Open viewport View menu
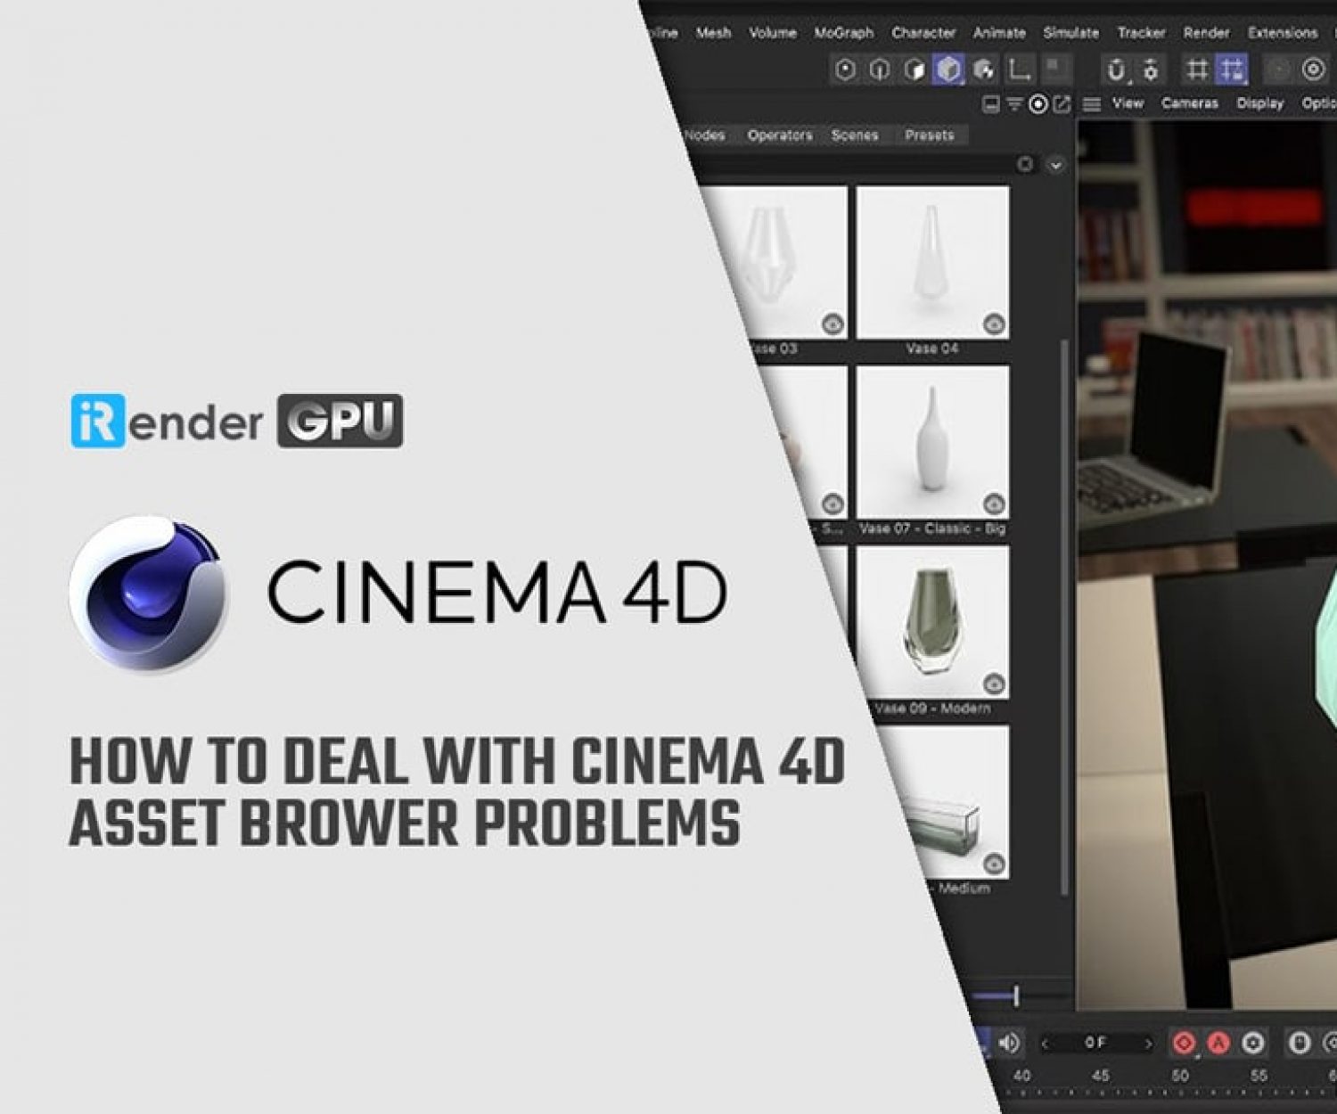Image resolution: width=1337 pixels, height=1114 pixels. (1128, 103)
